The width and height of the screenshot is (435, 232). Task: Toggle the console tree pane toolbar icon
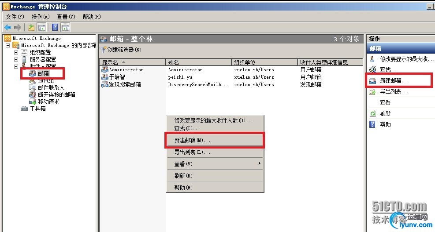pyautogui.click(x=41, y=27)
